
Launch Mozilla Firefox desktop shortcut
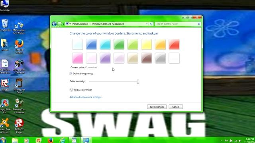pyautogui.click(x=19, y=46)
